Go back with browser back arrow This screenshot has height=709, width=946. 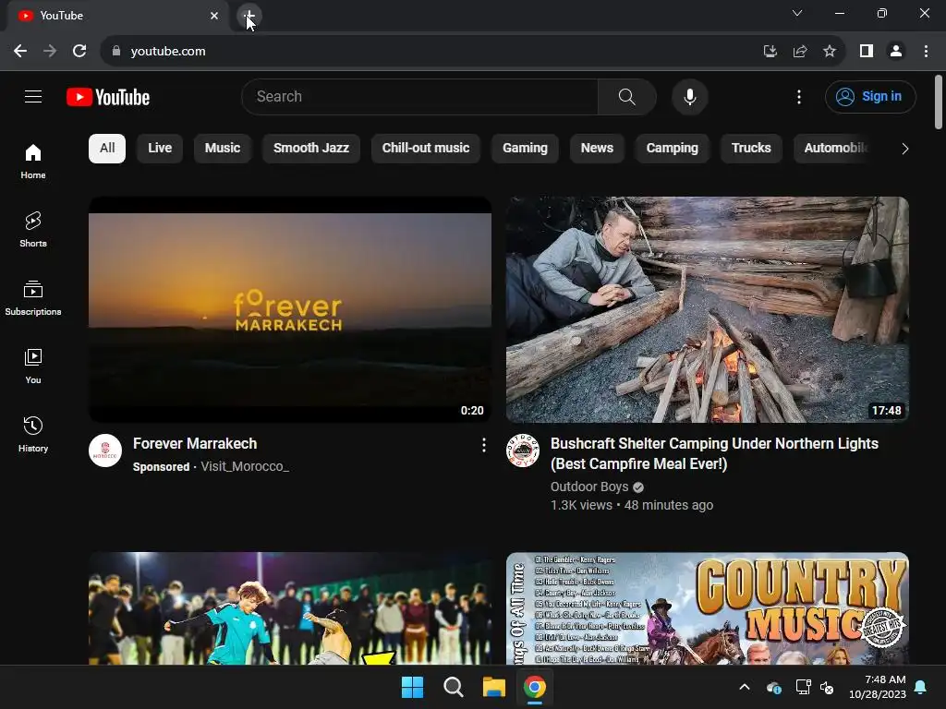click(20, 52)
